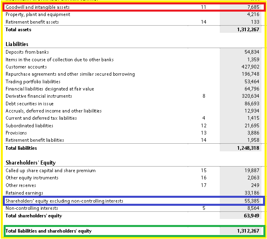The height and width of the screenshot is (239, 267).
Task: Click the 'Customer accounts' label
Action: pyautogui.click(x=26, y=67)
